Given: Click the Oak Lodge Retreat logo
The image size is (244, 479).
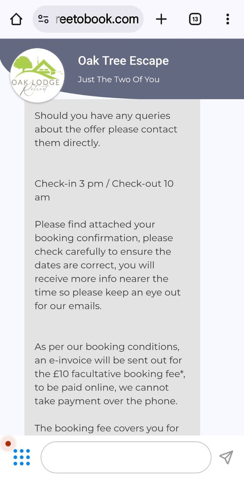Looking at the screenshot, I should [x=37, y=75].
